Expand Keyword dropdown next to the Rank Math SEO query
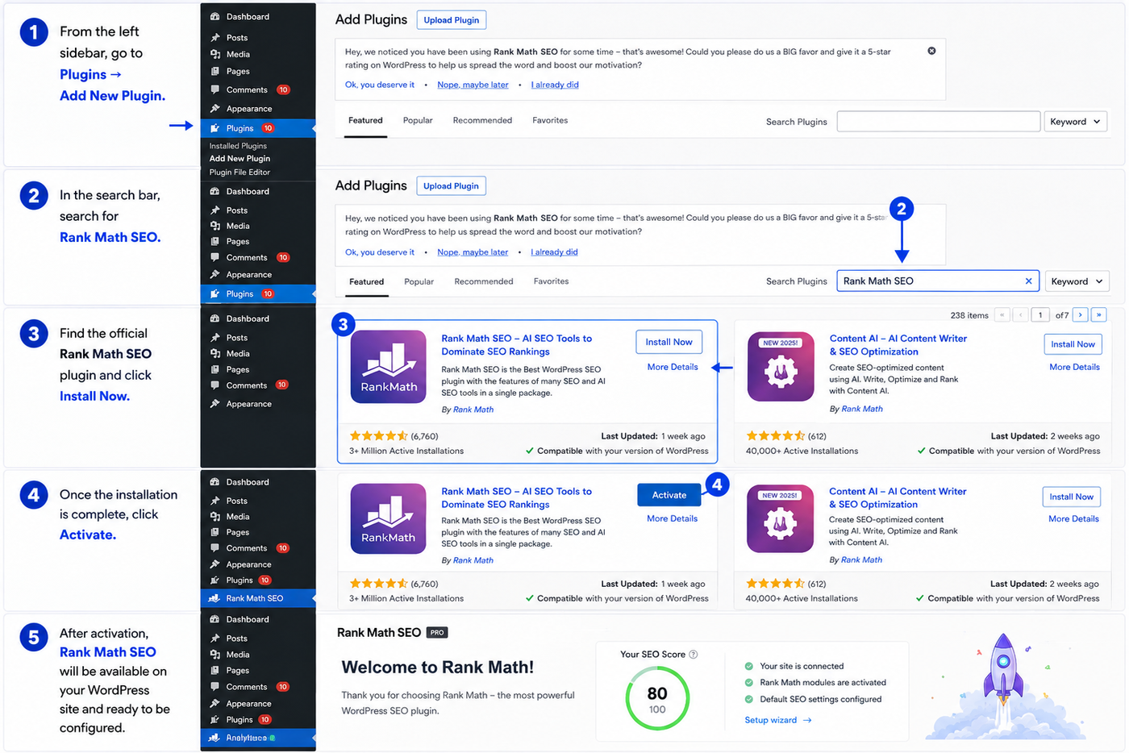 click(x=1077, y=281)
